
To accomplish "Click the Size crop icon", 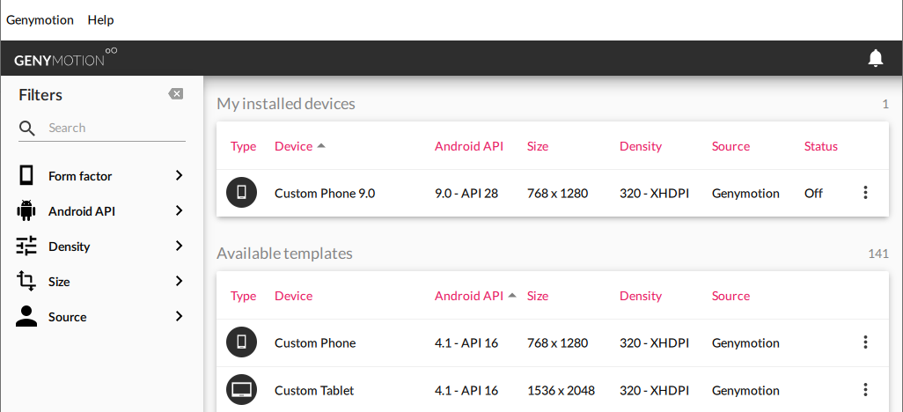I will (26, 281).
